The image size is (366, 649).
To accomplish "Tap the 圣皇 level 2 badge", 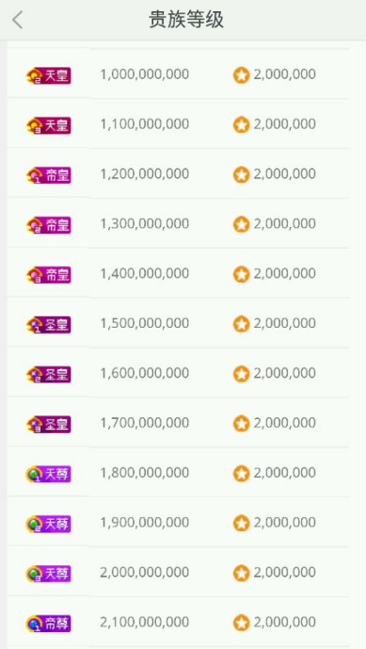I will [49, 374].
